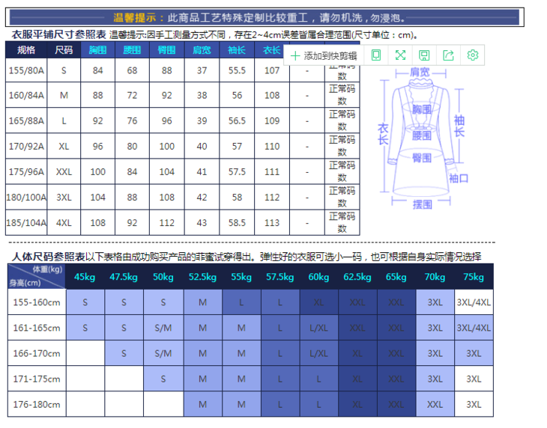Click the 规格 header cell
Screen dimensions: 547x428
tap(26, 50)
